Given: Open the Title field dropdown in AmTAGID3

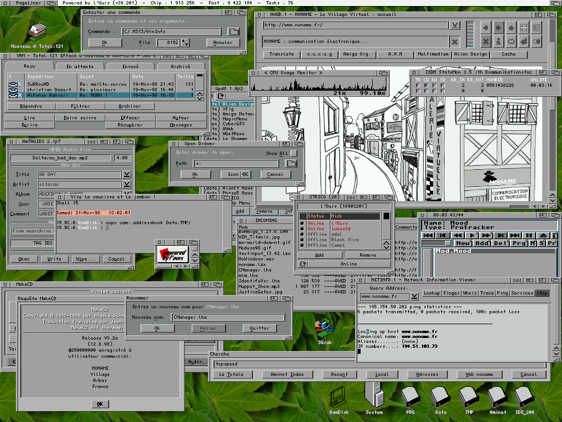Looking at the screenshot, I should [x=127, y=174].
